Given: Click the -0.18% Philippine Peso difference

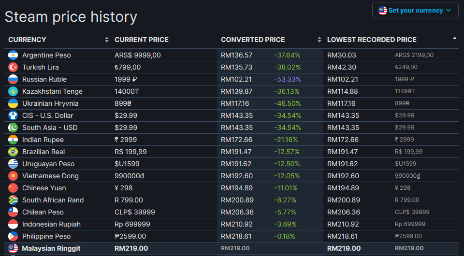Looking at the screenshot, I should [x=284, y=236].
